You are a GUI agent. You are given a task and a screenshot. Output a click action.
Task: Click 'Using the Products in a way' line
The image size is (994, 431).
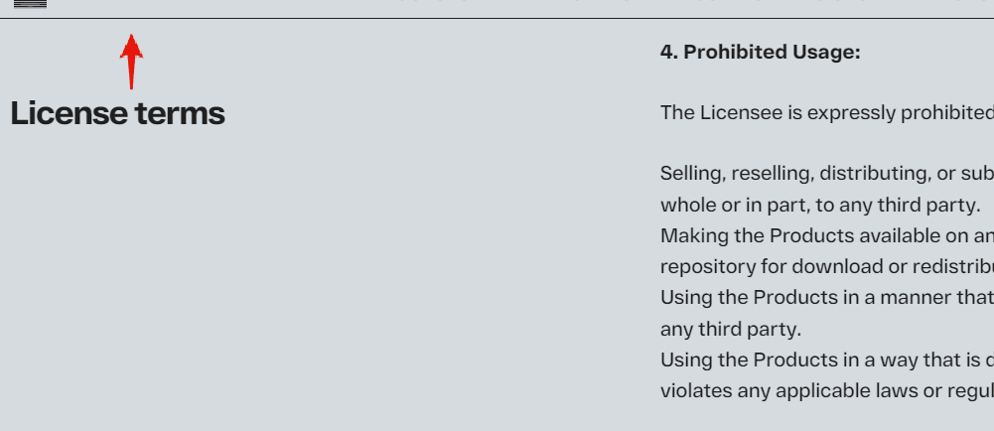click(x=826, y=359)
